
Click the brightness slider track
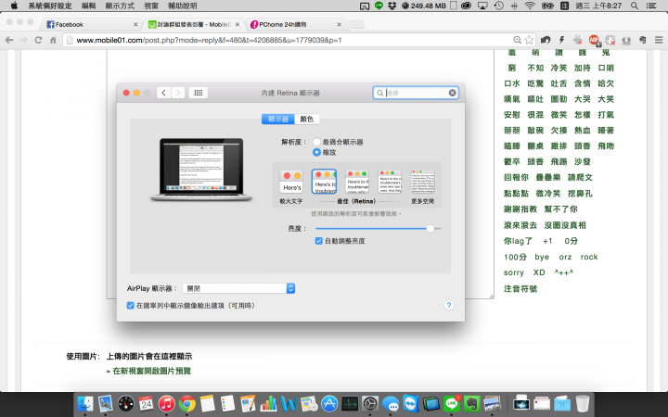[x=371, y=227]
